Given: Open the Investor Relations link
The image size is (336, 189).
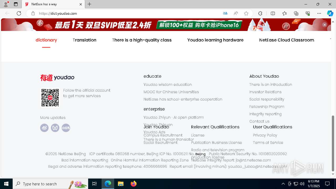Looking at the screenshot, I should click(x=265, y=92).
